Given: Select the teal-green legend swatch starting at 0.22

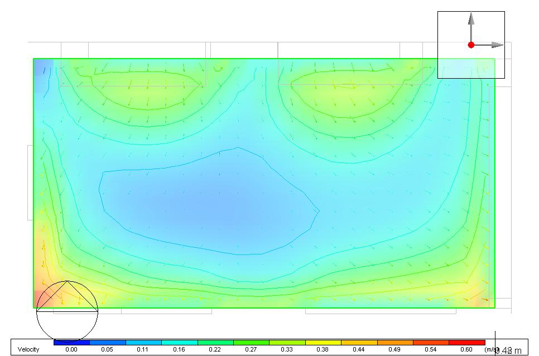Looking at the screenshot, I should (215, 343).
